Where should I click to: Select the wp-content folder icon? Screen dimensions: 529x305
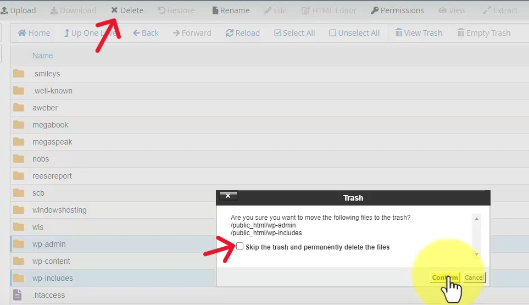[19, 261]
